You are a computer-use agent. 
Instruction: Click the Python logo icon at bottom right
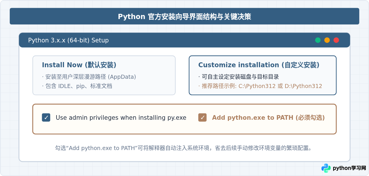[x=326, y=168]
